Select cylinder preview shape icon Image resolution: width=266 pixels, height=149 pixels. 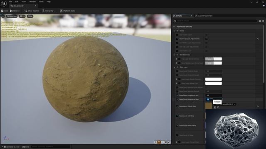coord(155,142)
